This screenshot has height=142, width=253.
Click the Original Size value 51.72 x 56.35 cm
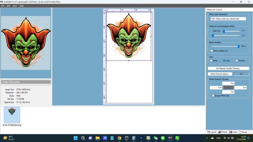[x=23, y=102]
